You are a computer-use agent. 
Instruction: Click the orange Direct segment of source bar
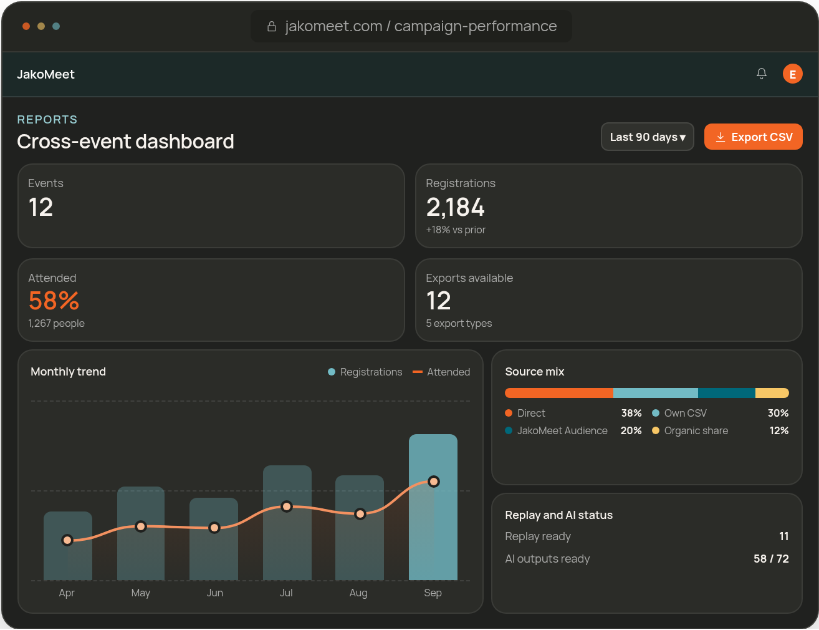559,393
